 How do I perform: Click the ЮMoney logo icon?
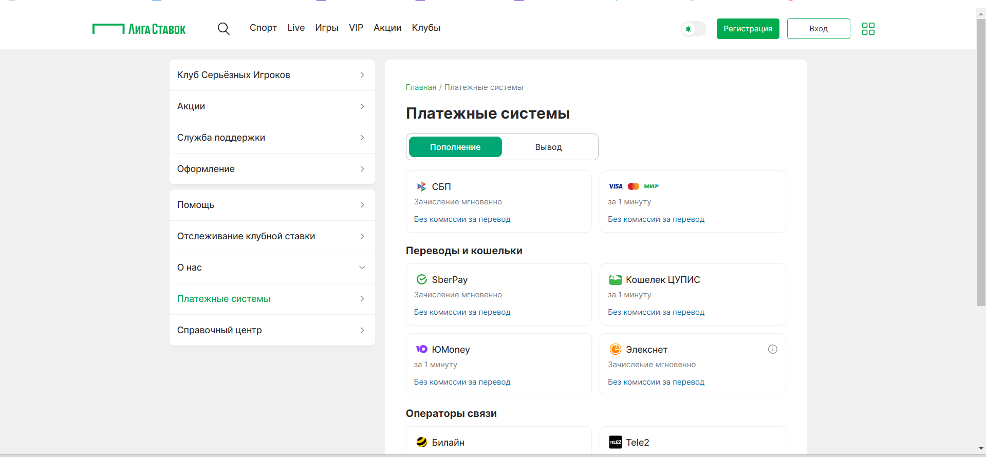(x=422, y=349)
